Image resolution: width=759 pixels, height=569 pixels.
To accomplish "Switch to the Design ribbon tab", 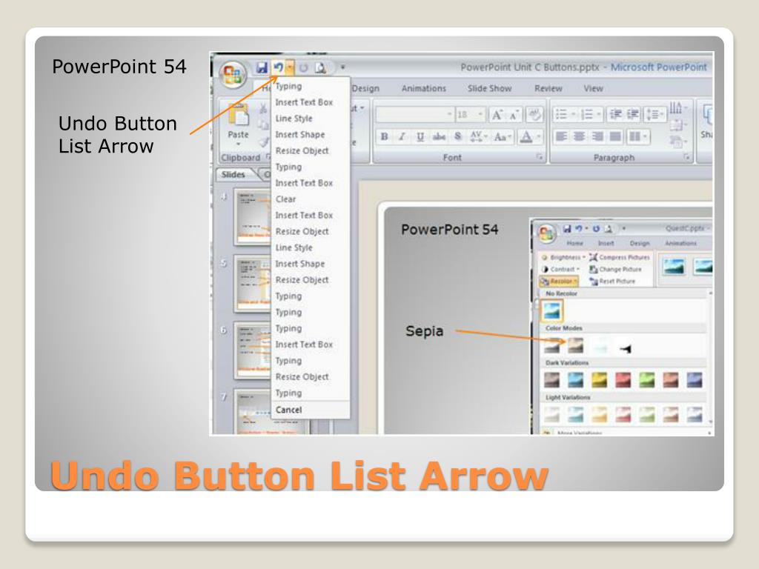I will click(366, 89).
